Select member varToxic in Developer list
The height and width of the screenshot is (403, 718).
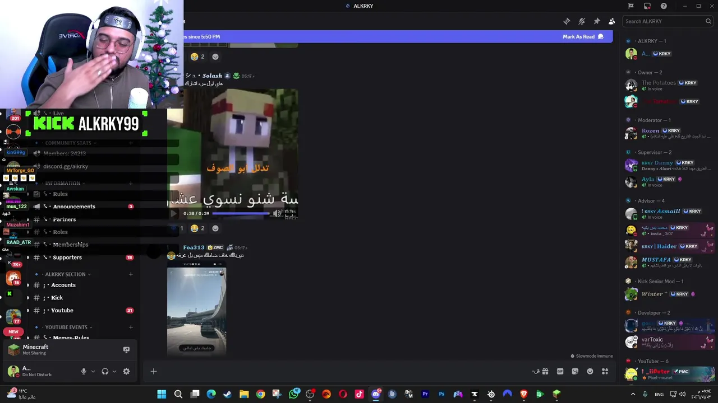669,342
